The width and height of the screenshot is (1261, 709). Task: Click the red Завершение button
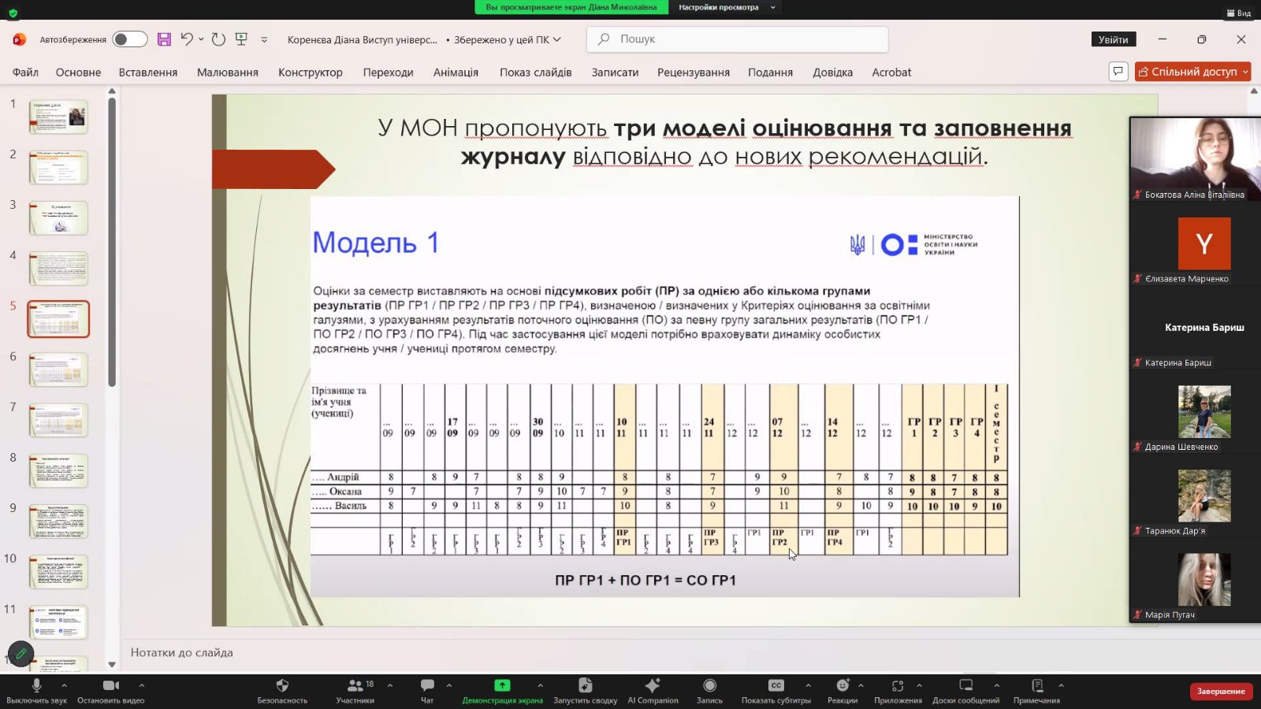click(x=1220, y=691)
